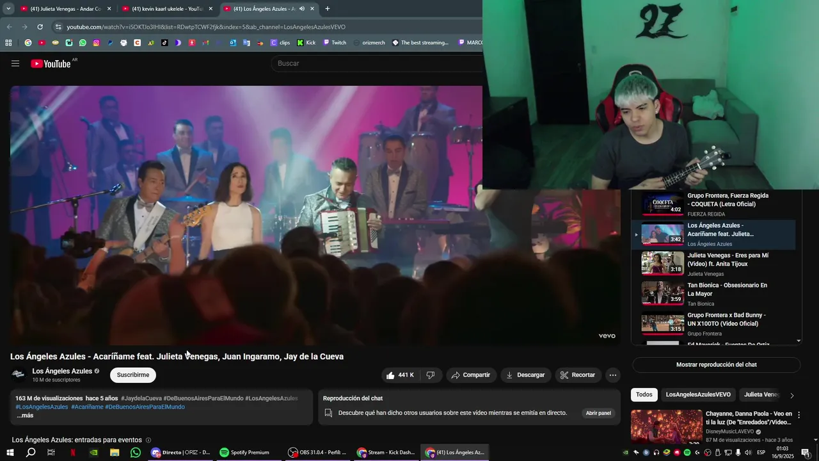Viewport: 819px width, 461px height.
Task: Open options for Chayanne recommended video
Action: tap(799, 415)
